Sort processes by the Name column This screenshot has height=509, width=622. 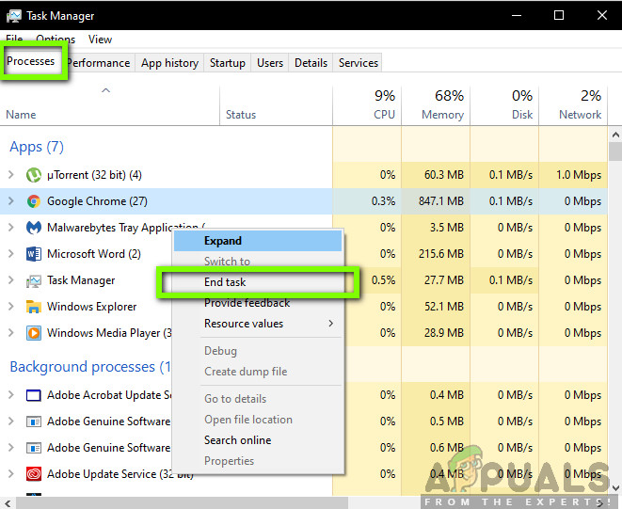110,106
